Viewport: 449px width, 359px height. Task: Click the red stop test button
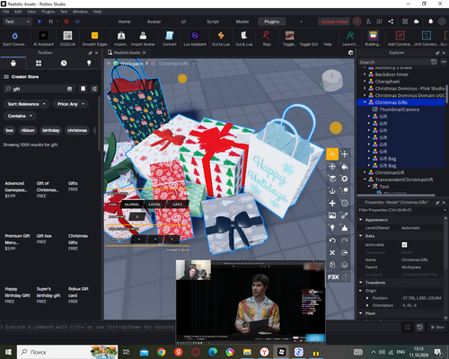click(66, 22)
